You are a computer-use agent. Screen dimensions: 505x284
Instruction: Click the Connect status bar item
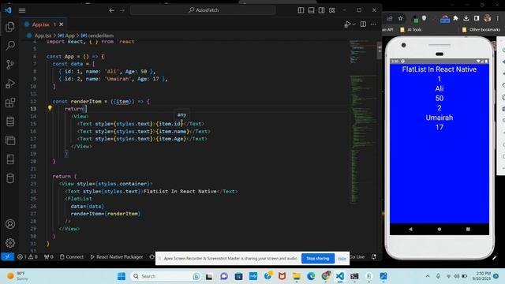pos(72,256)
